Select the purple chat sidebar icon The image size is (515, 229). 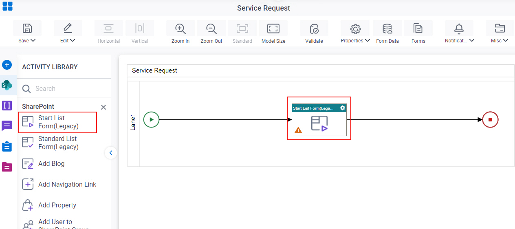point(7,126)
